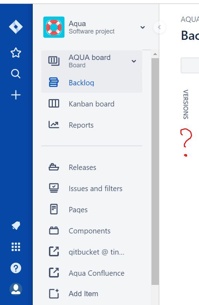Image resolution: width=199 pixels, height=305 pixels.
Task: Expand the AQUA board dropdown chevron
Action: tap(134, 61)
